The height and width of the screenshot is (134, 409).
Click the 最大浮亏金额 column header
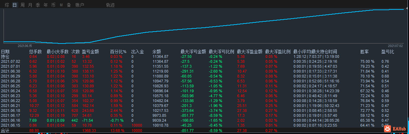coord(193,52)
